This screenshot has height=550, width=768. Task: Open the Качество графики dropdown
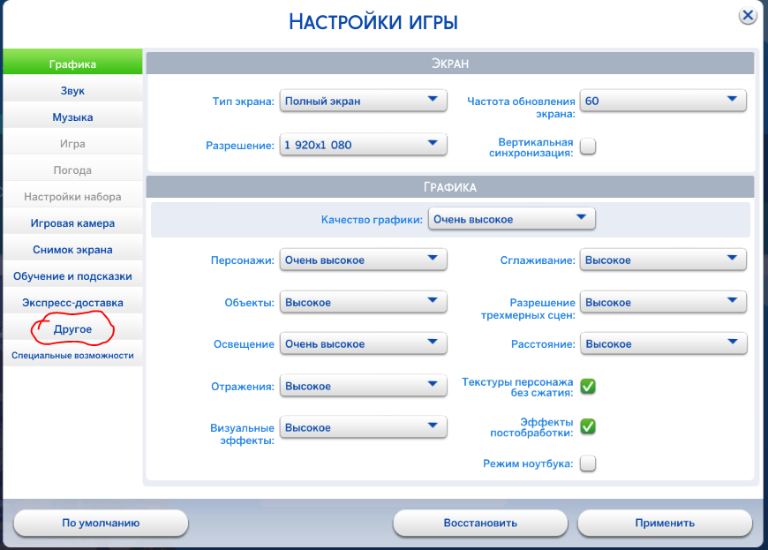coord(511,218)
